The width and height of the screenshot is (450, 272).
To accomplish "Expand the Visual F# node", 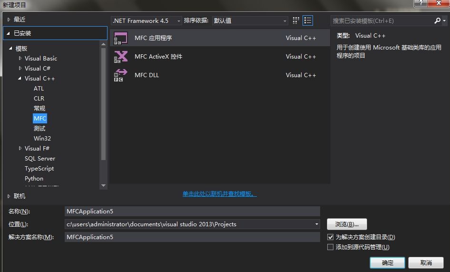I will pyautogui.click(x=20, y=148).
